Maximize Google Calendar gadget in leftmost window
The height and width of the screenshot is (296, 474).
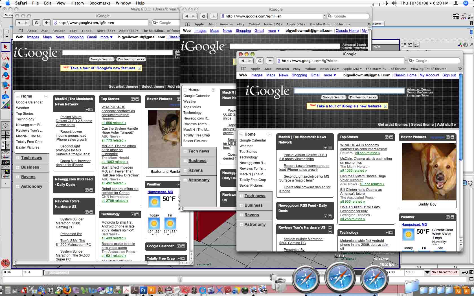point(183,246)
